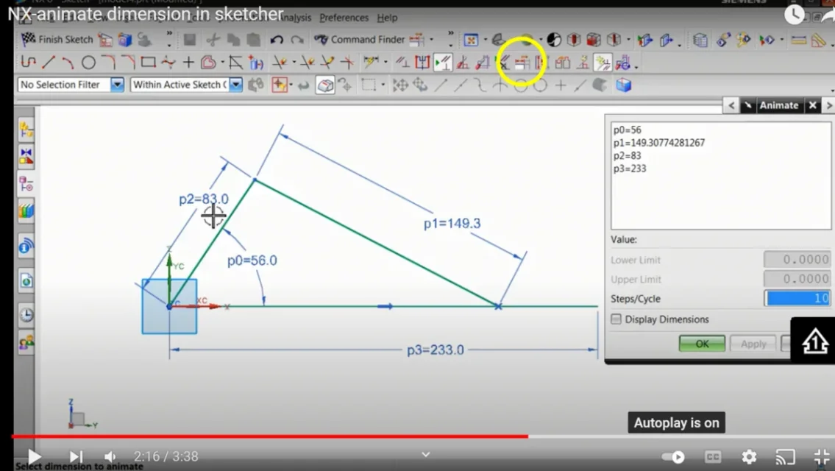Open the Roles panel in sidebar
Screen dimensions: 835x471
click(x=26, y=342)
